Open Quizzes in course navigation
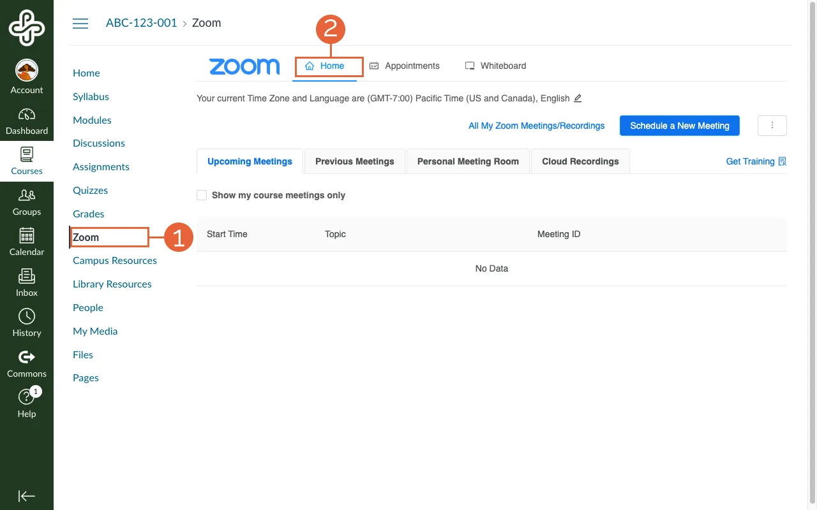The width and height of the screenshot is (817, 510). (x=90, y=191)
